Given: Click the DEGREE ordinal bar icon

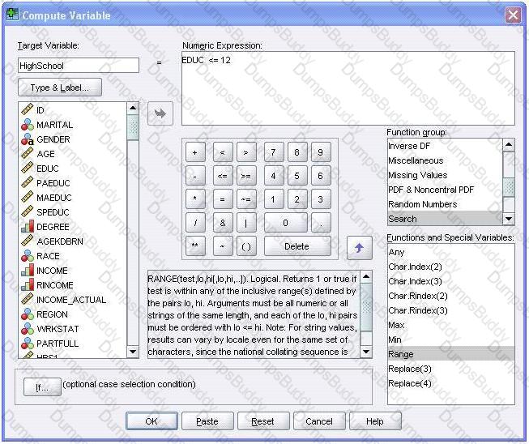Looking at the screenshot, I should [x=27, y=226].
